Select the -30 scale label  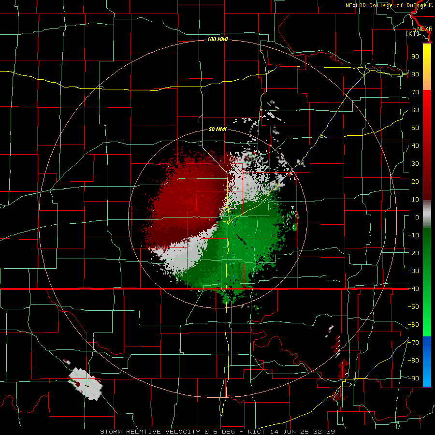(x=413, y=271)
